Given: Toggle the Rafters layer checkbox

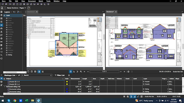Looking at the screenshot, I should point(25,46).
